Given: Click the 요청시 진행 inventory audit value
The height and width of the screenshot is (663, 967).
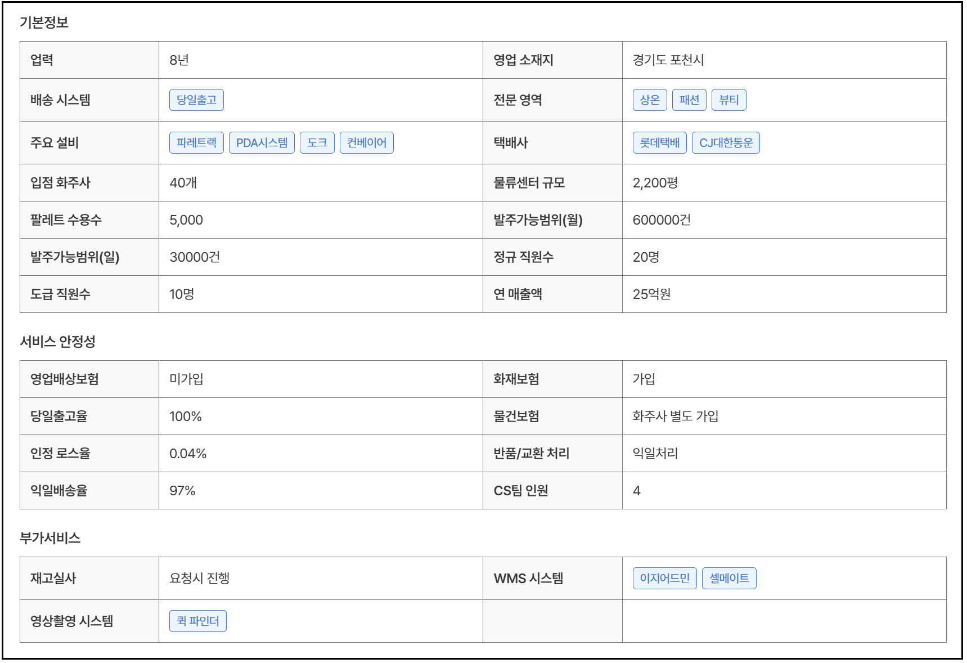Looking at the screenshot, I should pos(200,579).
